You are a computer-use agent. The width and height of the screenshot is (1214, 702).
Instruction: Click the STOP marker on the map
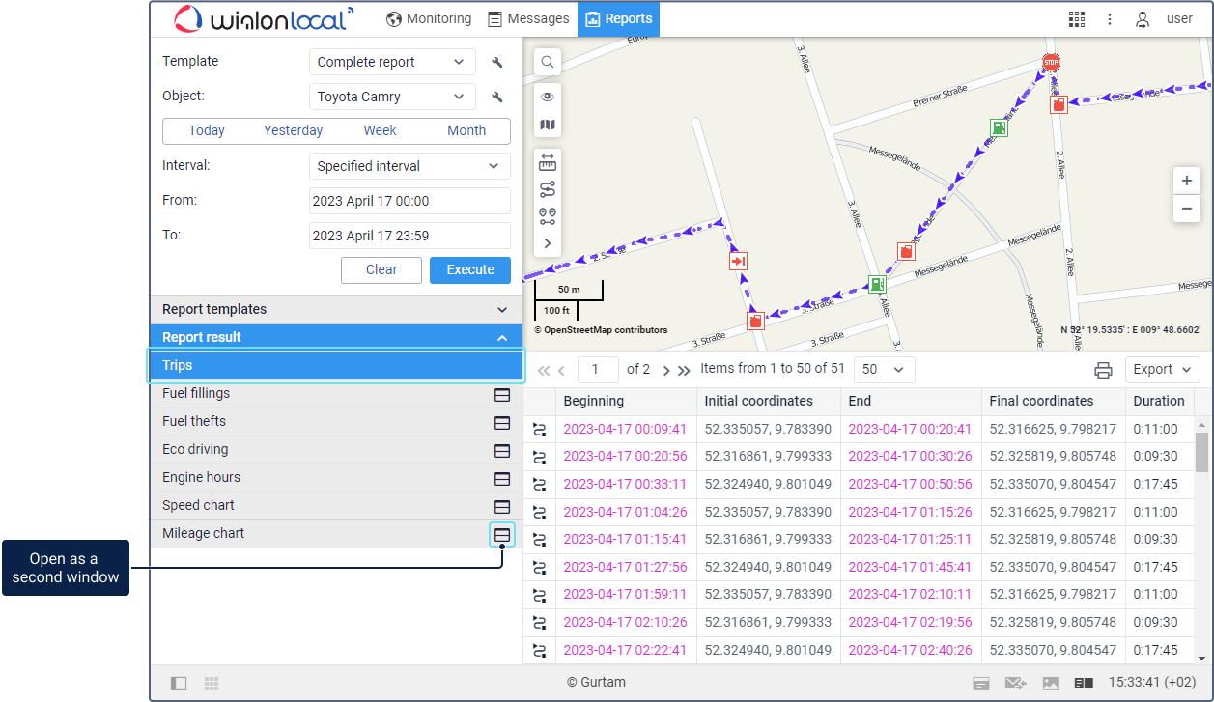coord(1051,63)
